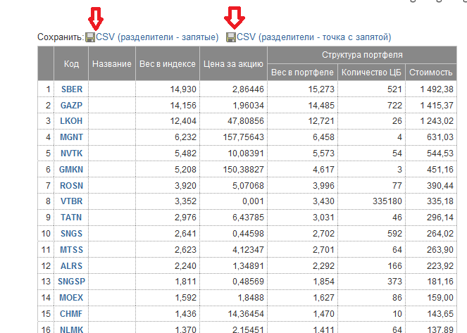Image resolution: width=467 pixels, height=333 pixels.
Task: Click the MOEX ticker code
Action: 71,297
